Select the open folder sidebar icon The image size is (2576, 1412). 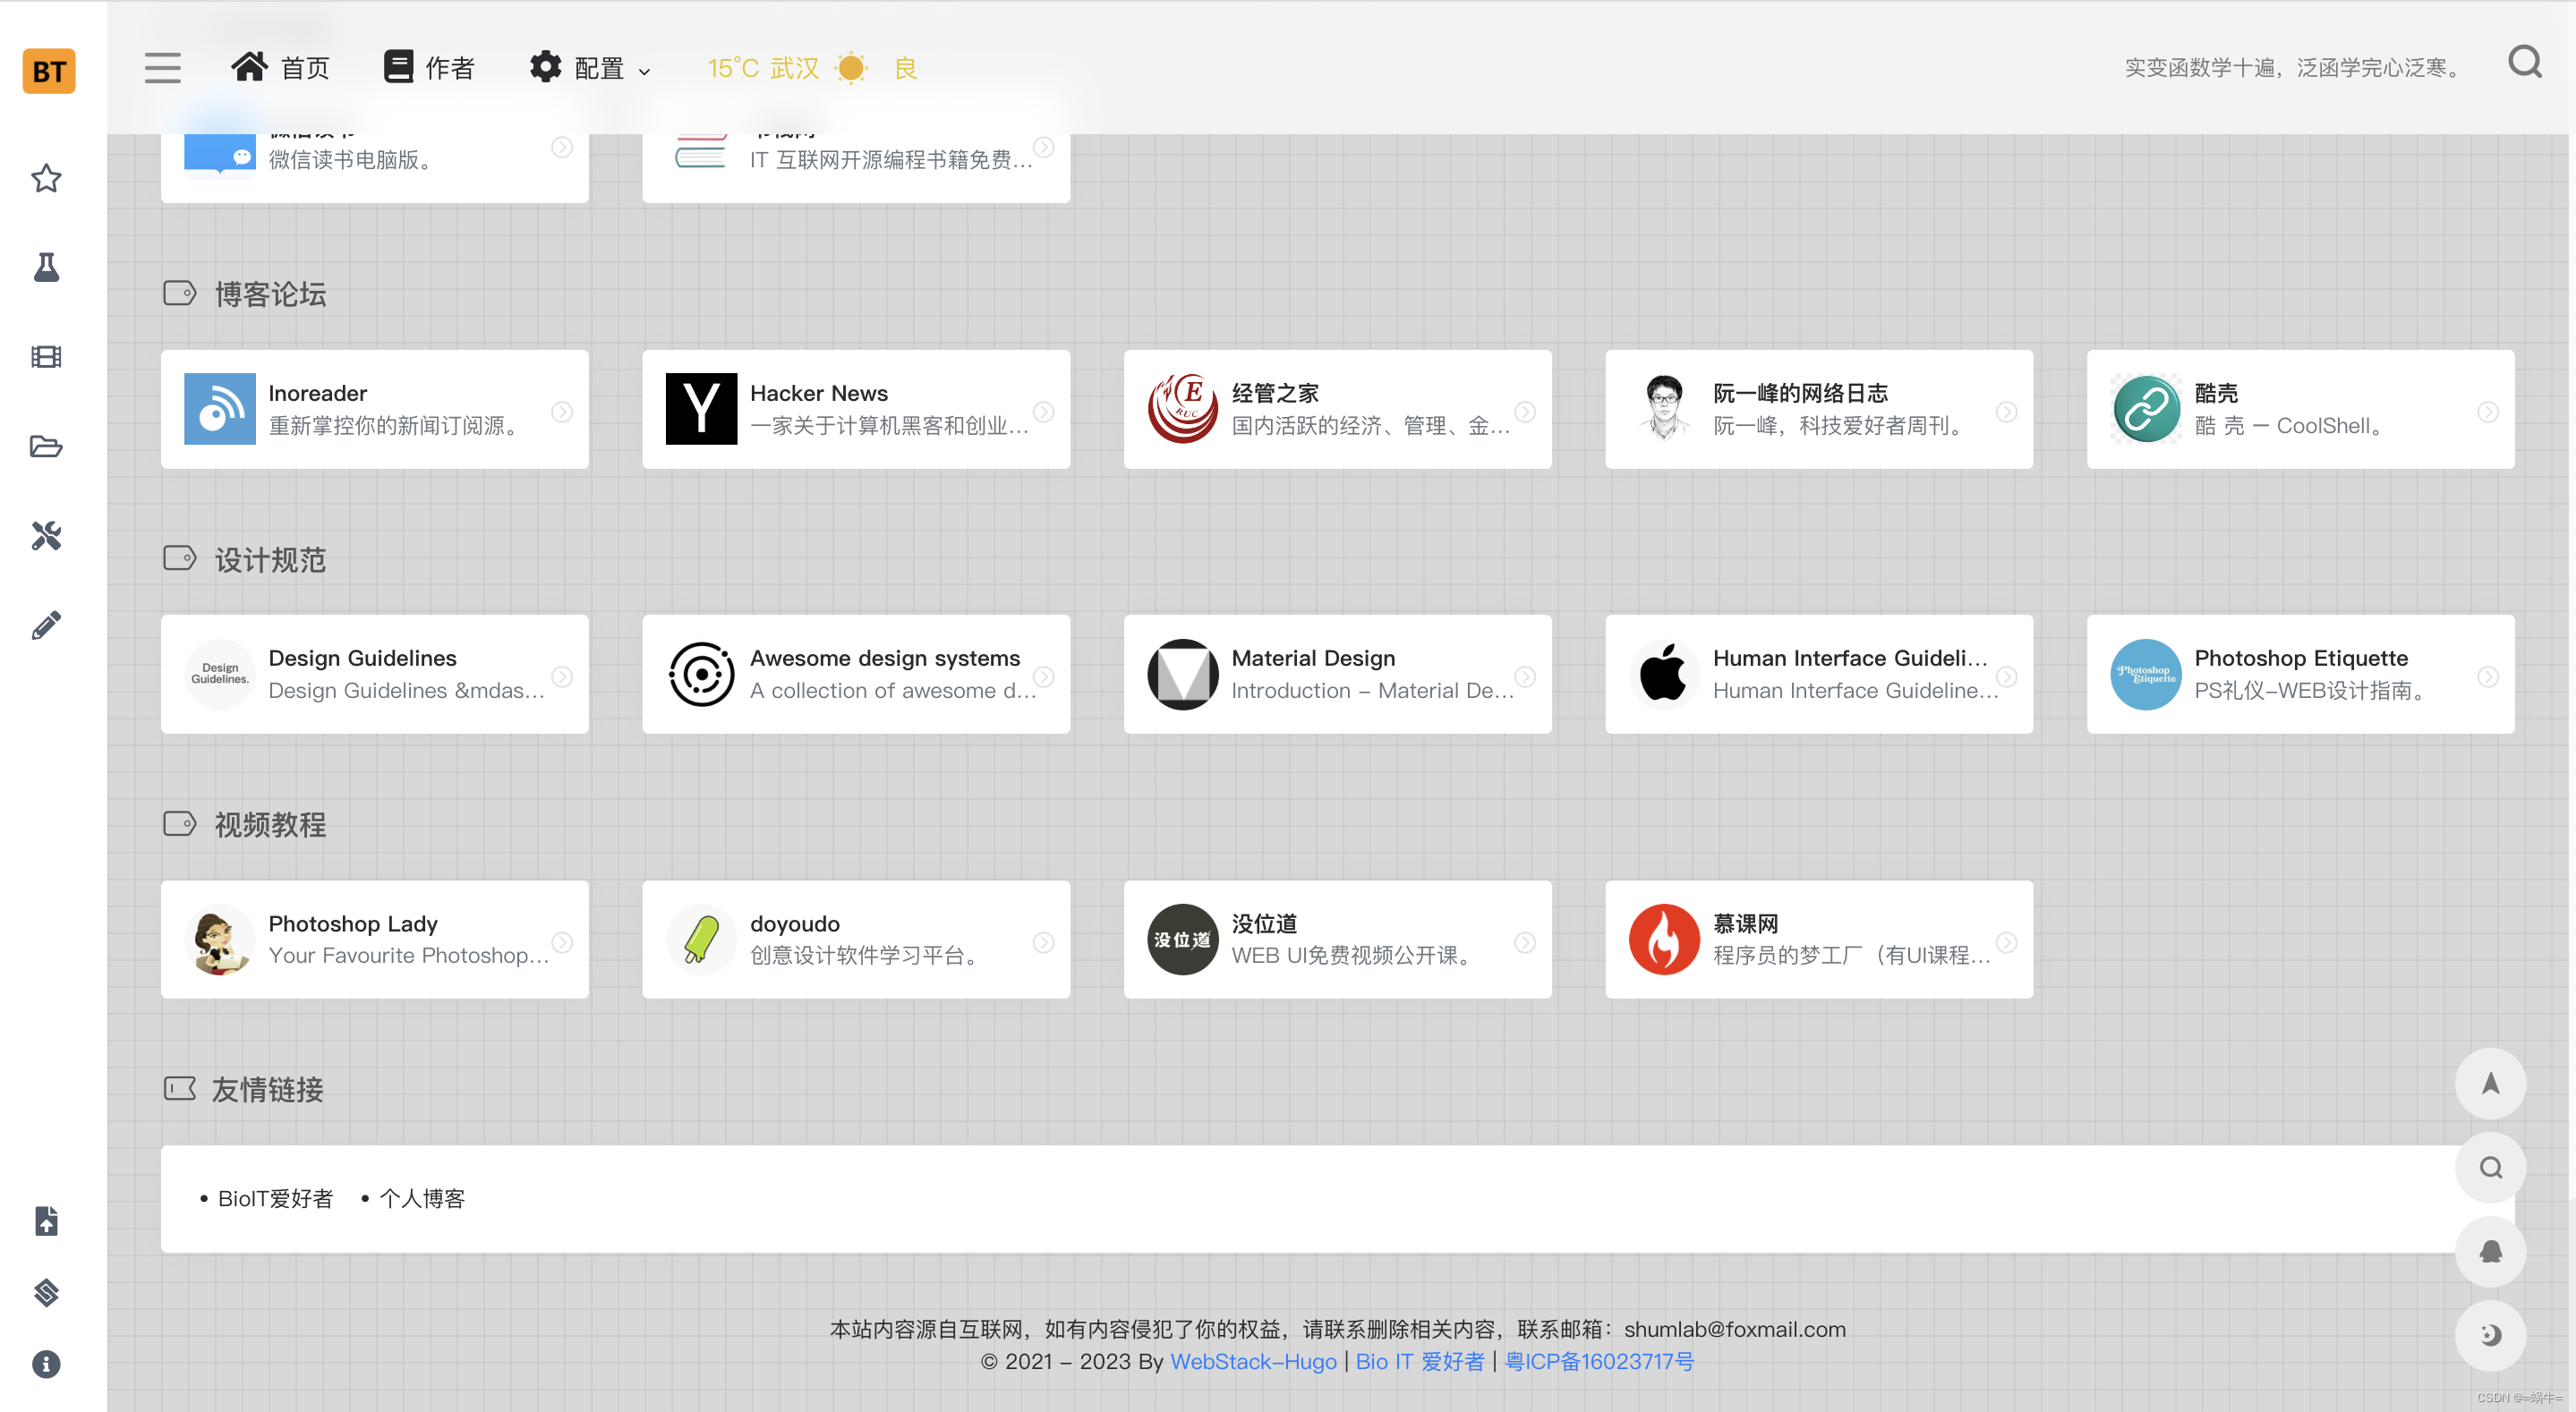pyautogui.click(x=46, y=446)
